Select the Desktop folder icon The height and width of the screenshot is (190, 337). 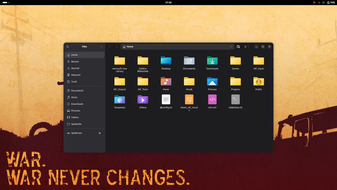coord(166,61)
